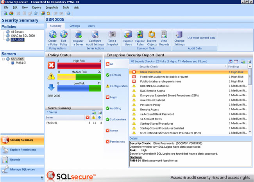Select the Blank Passwords security check row

[189, 72]
